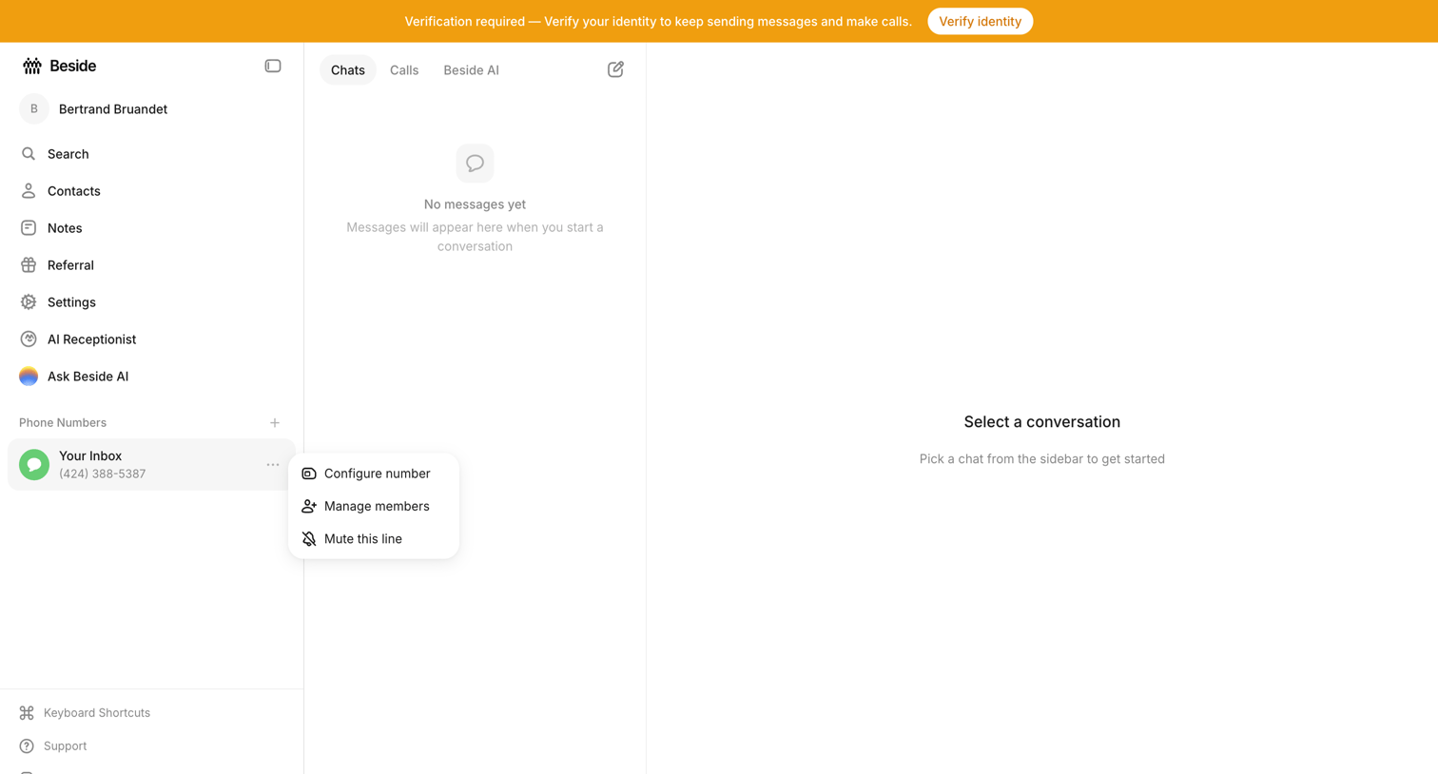Add a phone number with plus icon
The width and height of the screenshot is (1438, 774).
click(x=275, y=423)
